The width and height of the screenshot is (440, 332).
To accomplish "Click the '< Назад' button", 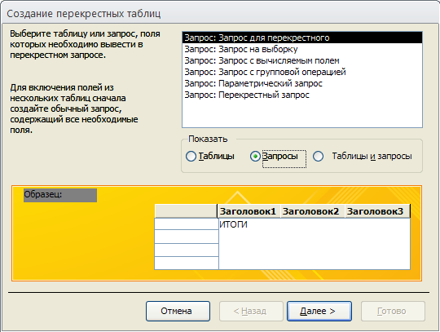I will (251, 311).
